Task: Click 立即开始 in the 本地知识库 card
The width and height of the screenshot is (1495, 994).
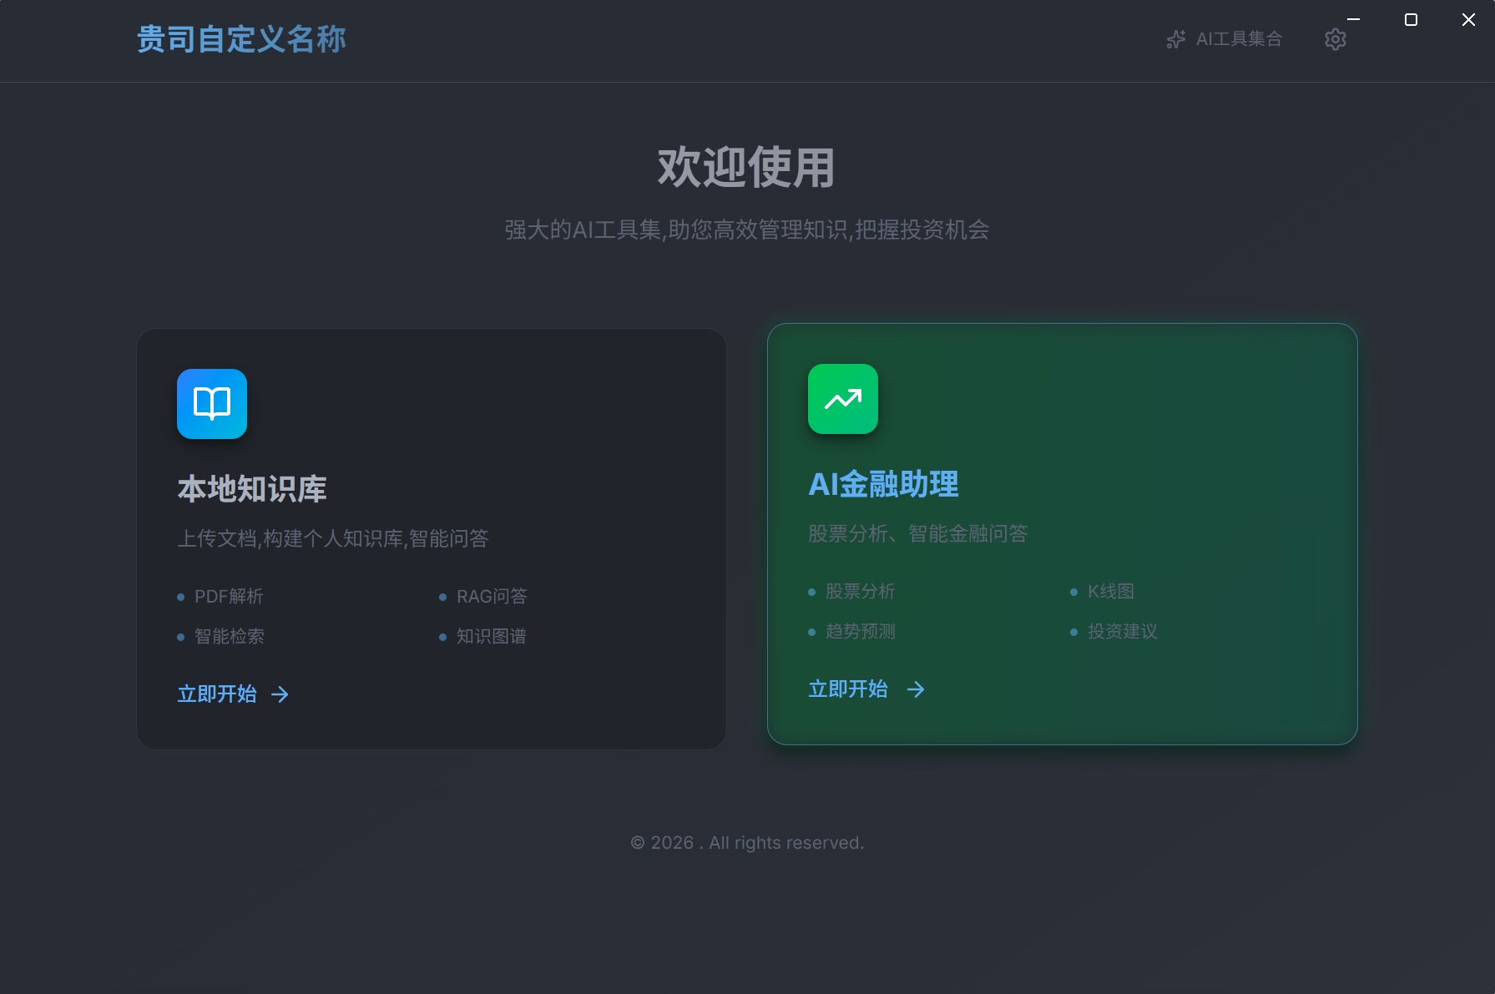Action: point(217,694)
